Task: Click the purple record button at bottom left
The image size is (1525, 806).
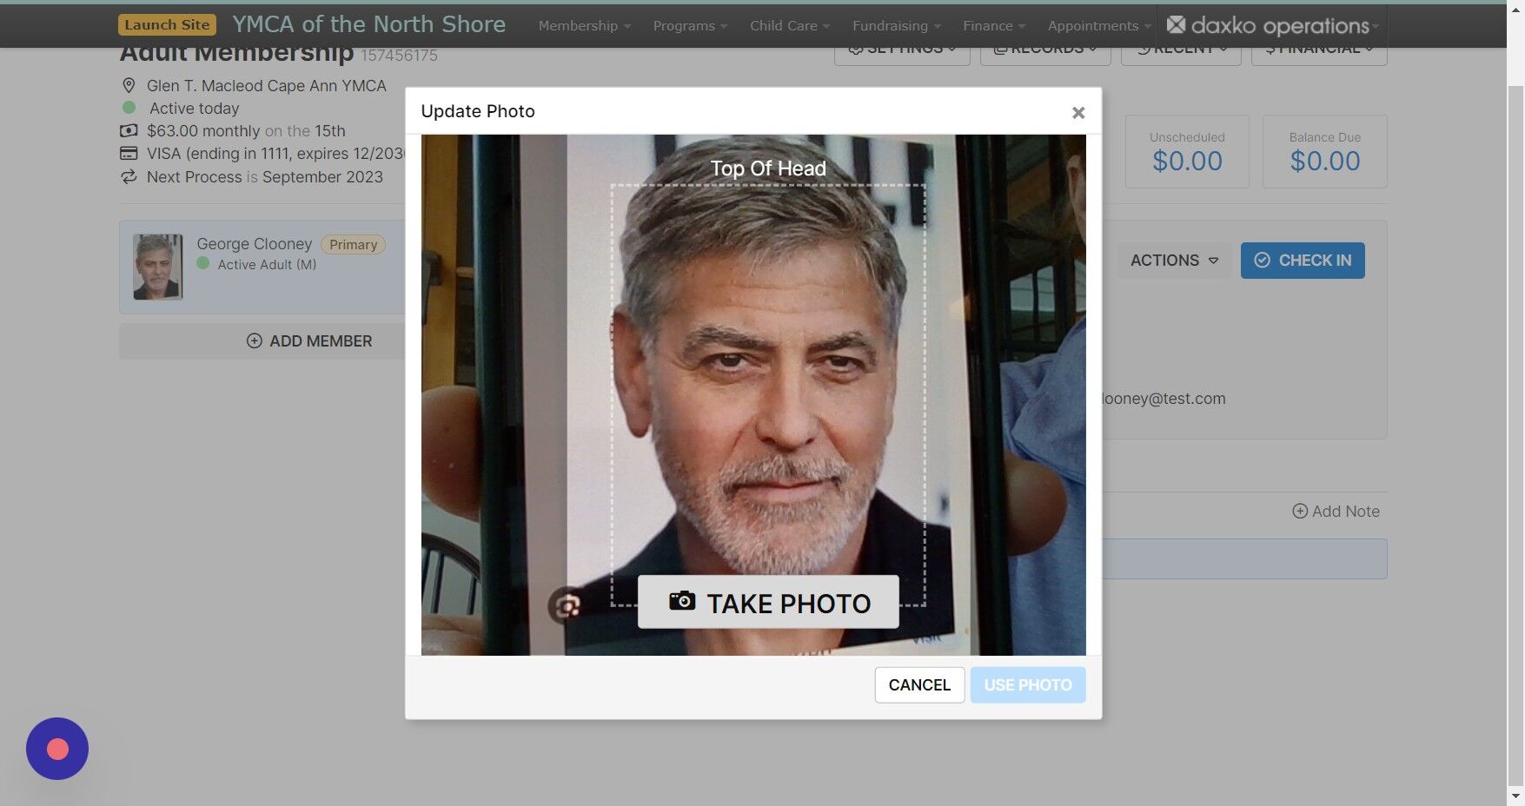Action: (x=56, y=748)
